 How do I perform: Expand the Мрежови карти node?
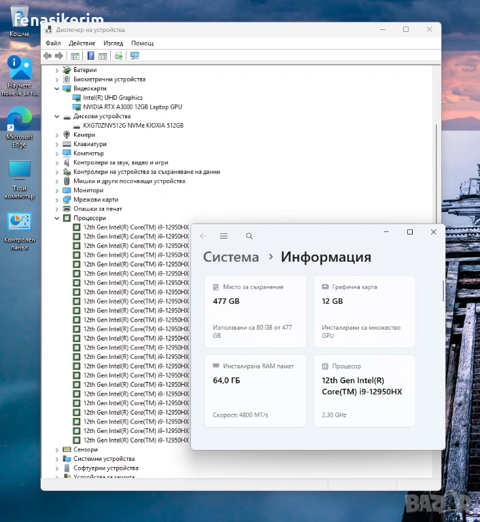point(58,200)
